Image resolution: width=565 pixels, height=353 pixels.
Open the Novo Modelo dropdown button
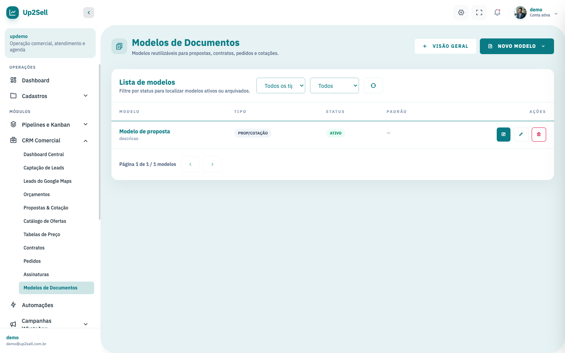point(517,46)
